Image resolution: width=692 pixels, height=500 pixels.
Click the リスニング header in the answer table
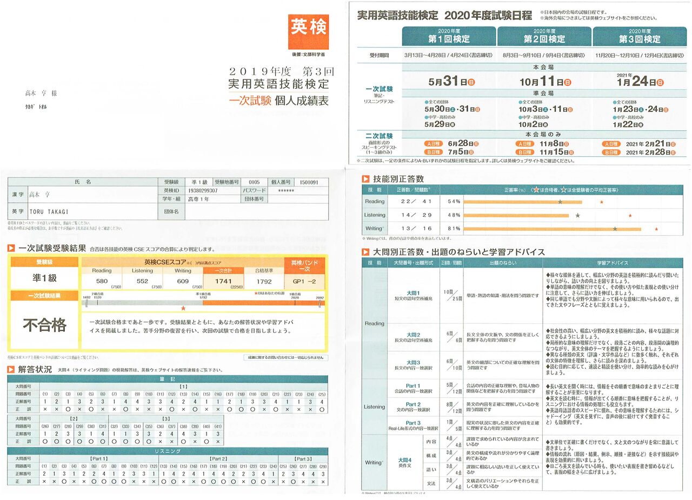pyautogui.click(x=168, y=451)
